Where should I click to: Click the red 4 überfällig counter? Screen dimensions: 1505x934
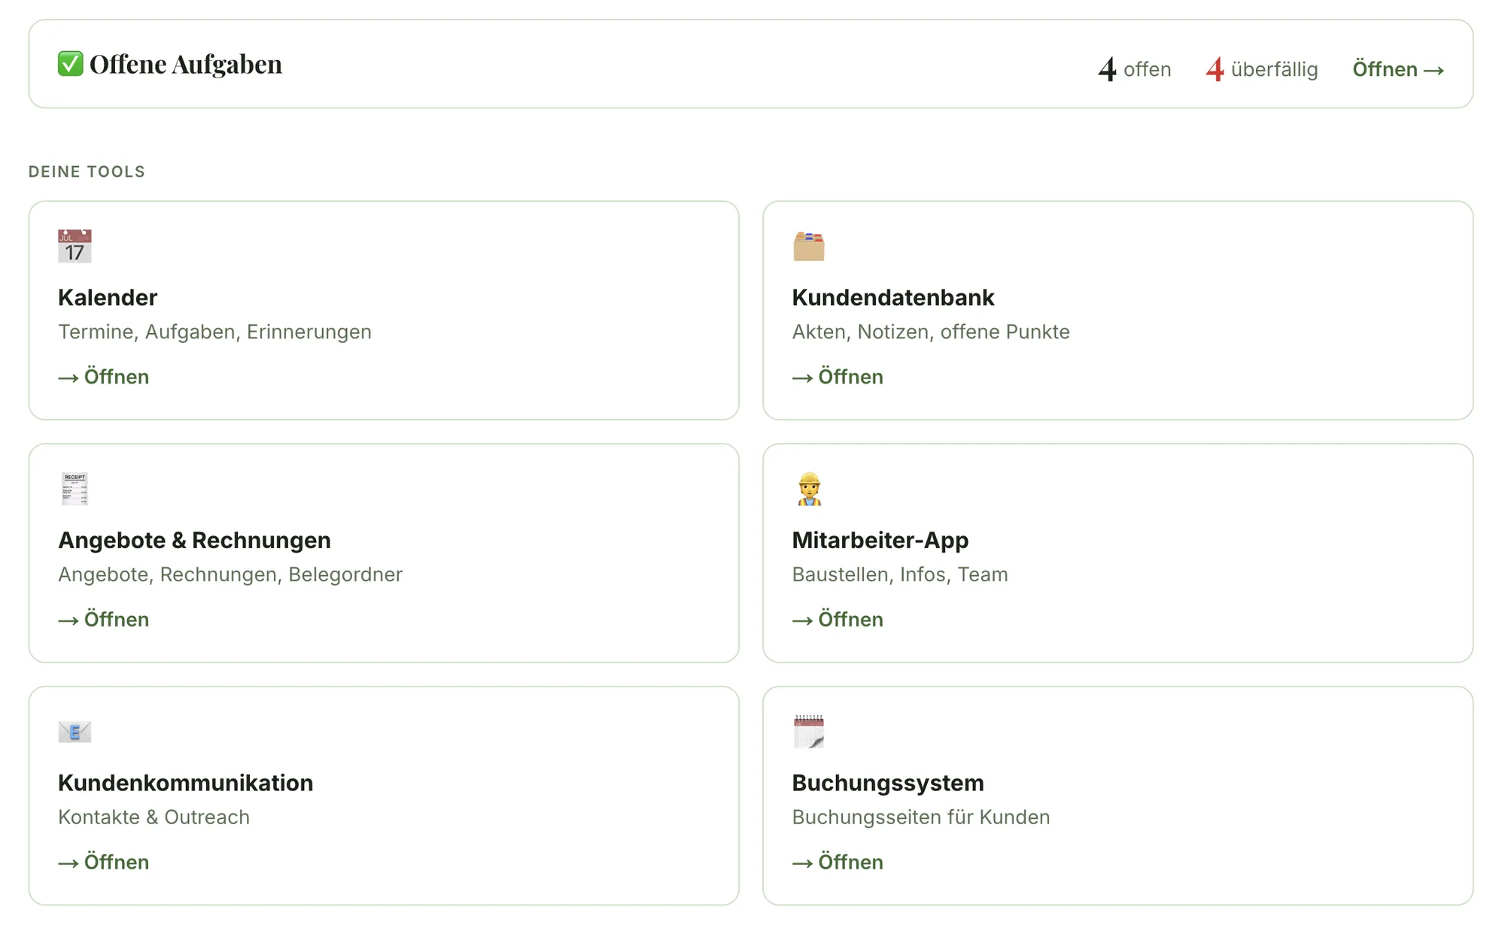pyautogui.click(x=1262, y=69)
